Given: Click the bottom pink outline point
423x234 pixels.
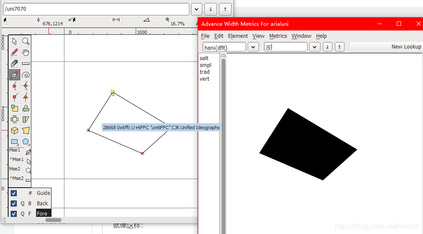Looking at the screenshot, I should point(142,153).
